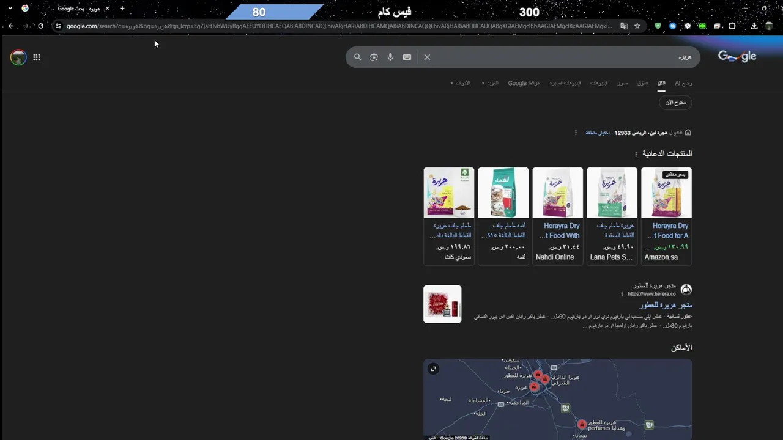The image size is (783, 440).
Task: Click the browser address bar URL
Action: click(x=338, y=26)
